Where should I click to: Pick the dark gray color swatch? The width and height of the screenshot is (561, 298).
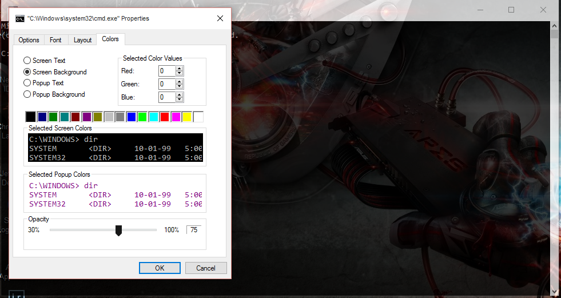pos(120,117)
